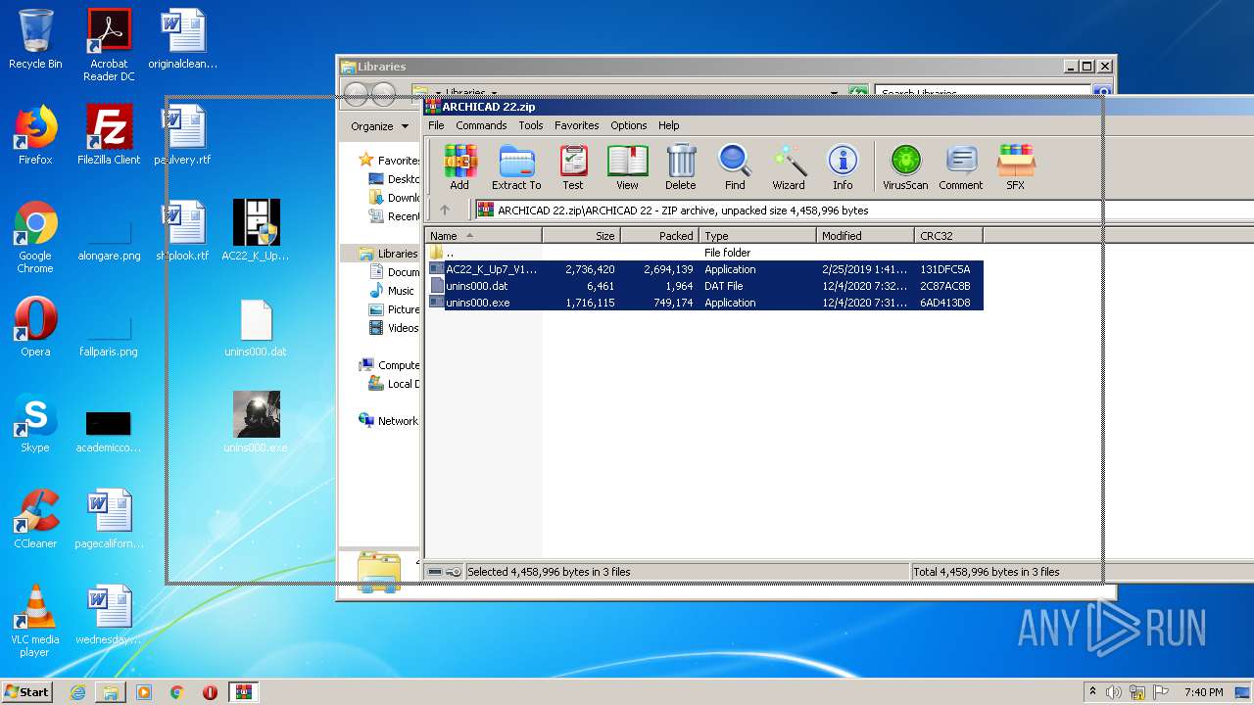
Task: Open FileZilla Client desktop shortcut
Action: coord(109,135)
